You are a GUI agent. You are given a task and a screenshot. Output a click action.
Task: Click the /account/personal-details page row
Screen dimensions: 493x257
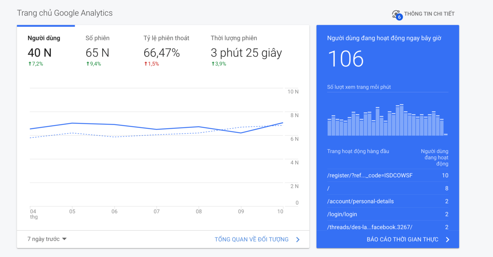(388, 201)
